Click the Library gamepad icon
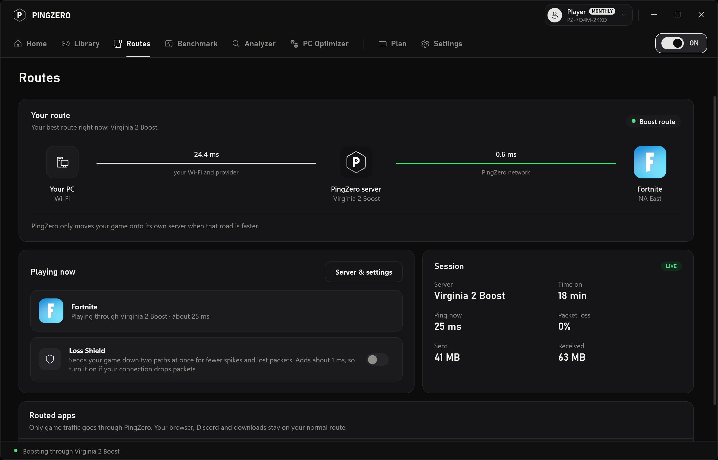Image resolution: width=718 pixels, height=460 pixels. [65, 43]
